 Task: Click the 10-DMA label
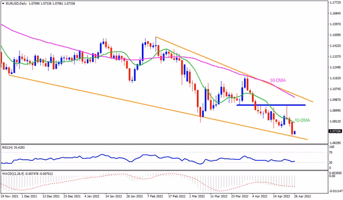[x=302, y=120]
